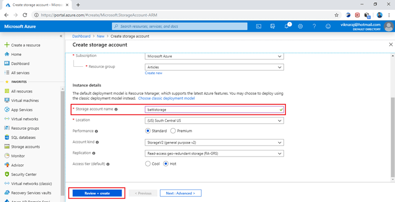Open the Help question mark
This screenshot has height=202, width=395.
click(314, 26)
